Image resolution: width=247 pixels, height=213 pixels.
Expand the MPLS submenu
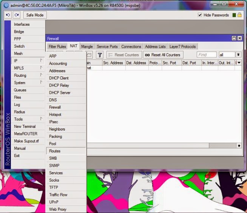(x=28, y=68)
